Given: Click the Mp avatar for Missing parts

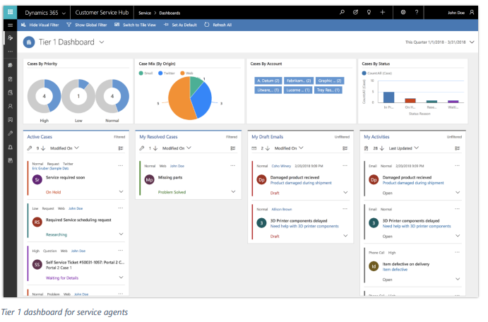Looking at the screenshot, I should pyautogui.click(x=150, y=179).
